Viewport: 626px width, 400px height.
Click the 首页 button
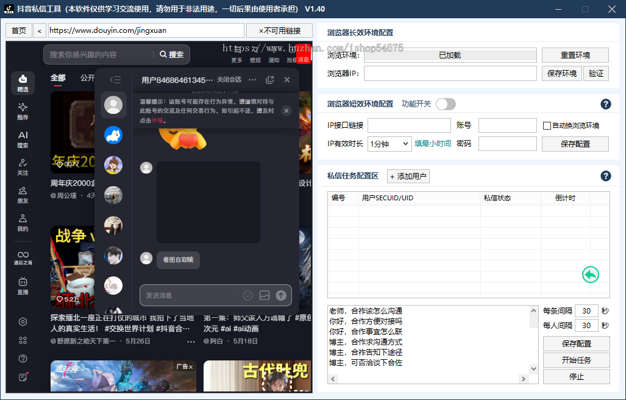[19, 30]
